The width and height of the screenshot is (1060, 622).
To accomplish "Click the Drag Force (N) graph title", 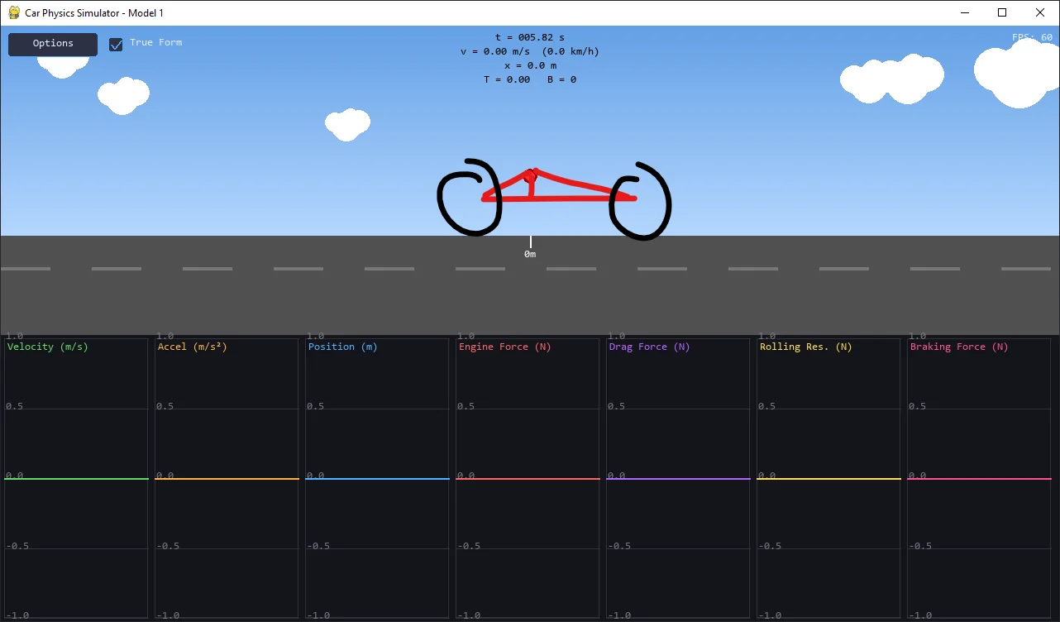I will (x=649, y=347).
